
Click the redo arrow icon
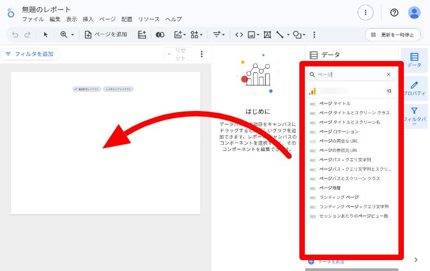(27, 35)
